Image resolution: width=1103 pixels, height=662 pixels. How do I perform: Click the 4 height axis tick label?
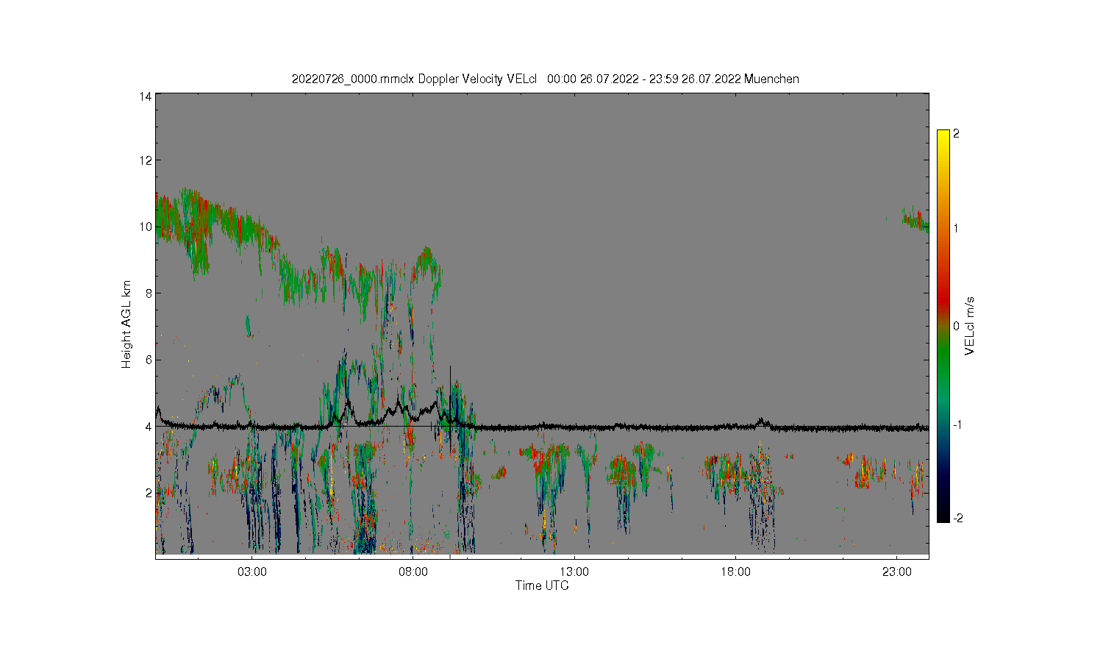click(x=149, y=427)
